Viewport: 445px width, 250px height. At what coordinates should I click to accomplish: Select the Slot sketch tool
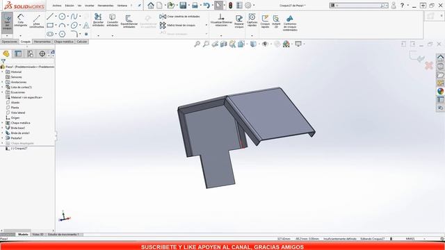click(50, 34)
